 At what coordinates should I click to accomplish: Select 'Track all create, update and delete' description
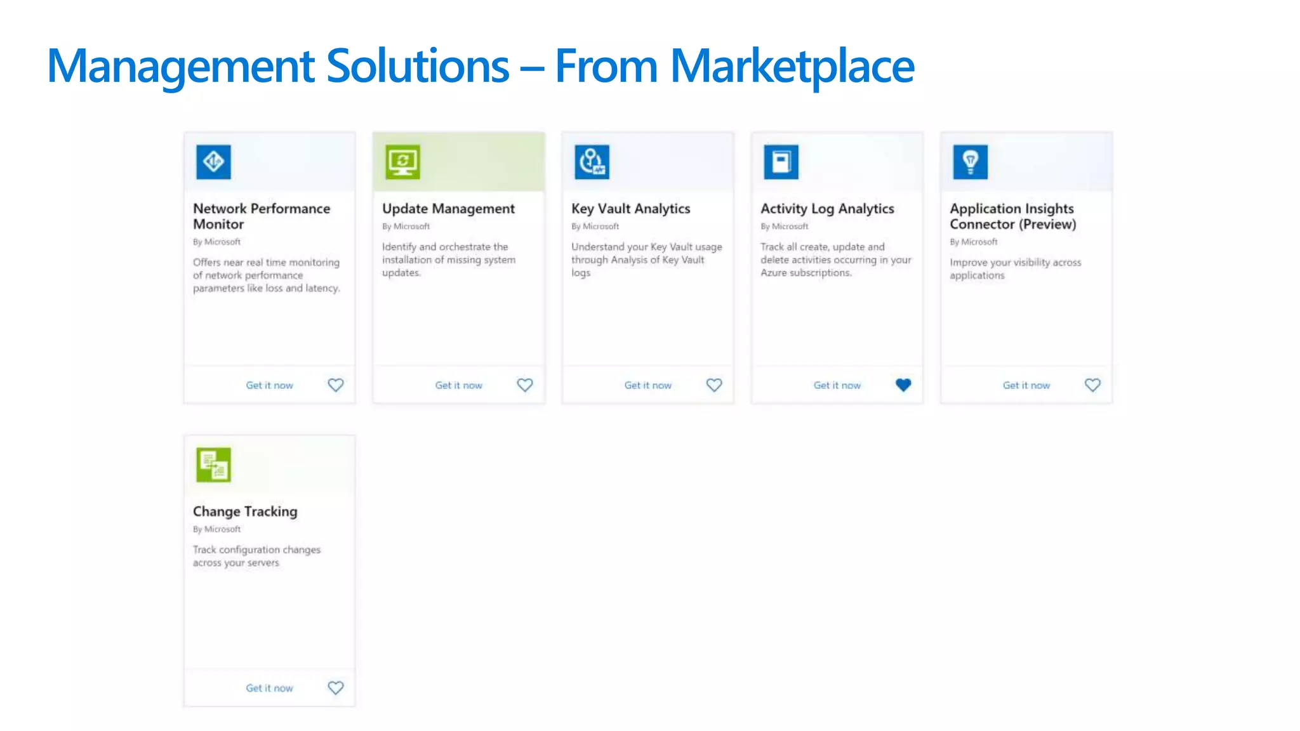[835, 260]
